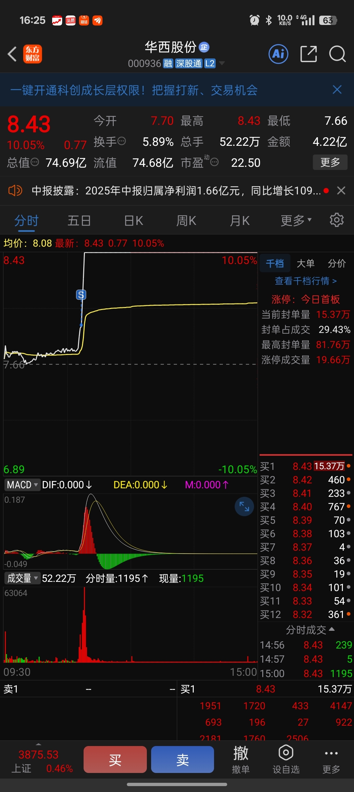Dismiss the 中报披露 news notice
354x792 pixels.
[341, 190]
